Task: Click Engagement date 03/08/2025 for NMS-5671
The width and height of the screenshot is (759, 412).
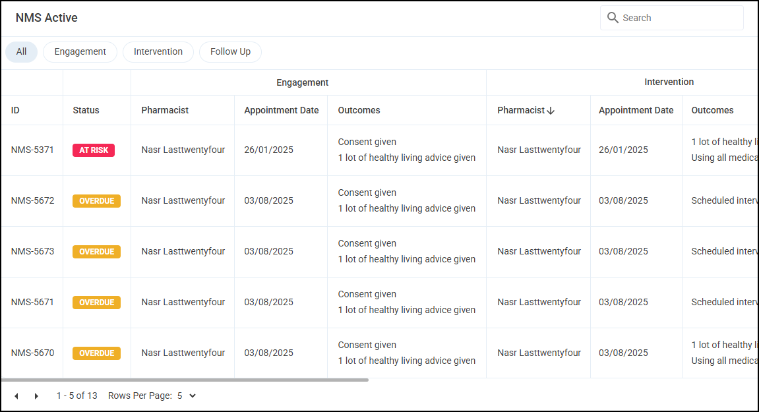Action: [268, 303]
